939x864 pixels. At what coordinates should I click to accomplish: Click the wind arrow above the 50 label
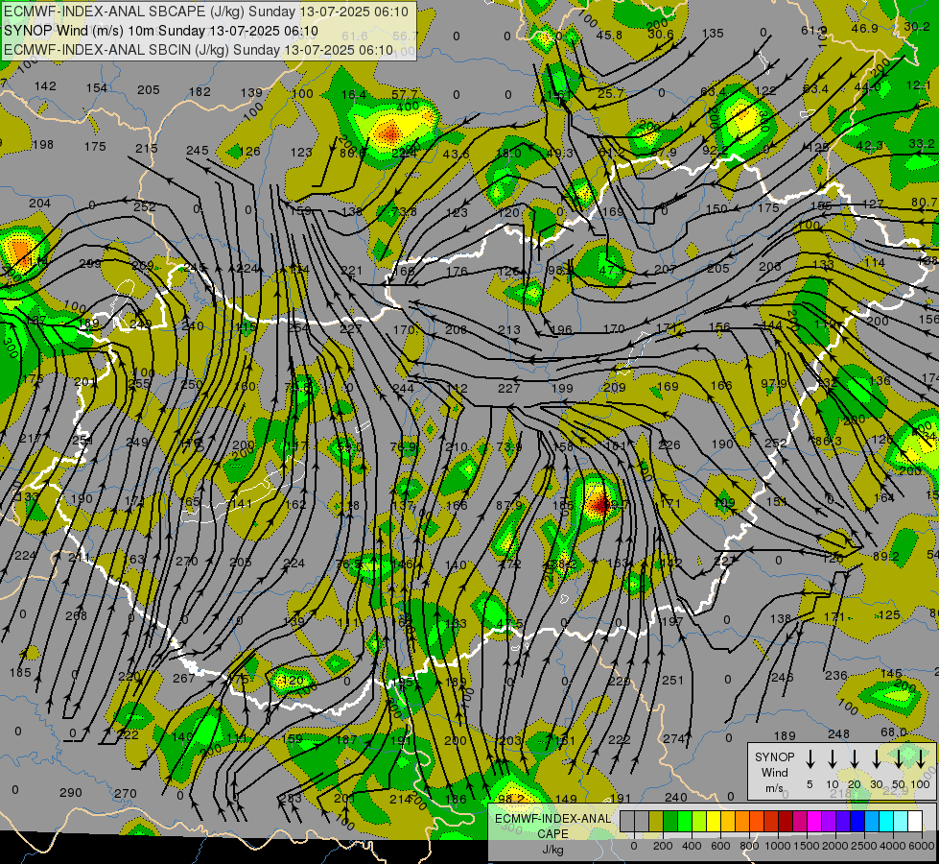[899, 759]
